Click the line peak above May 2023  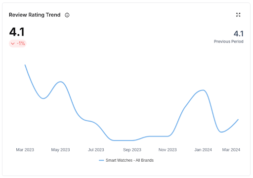point(60,82)
